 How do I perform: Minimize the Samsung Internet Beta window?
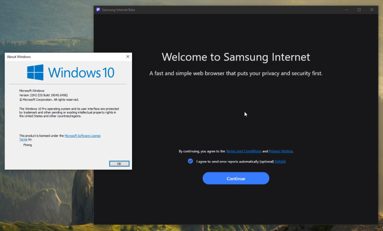[x=347, y=9]
